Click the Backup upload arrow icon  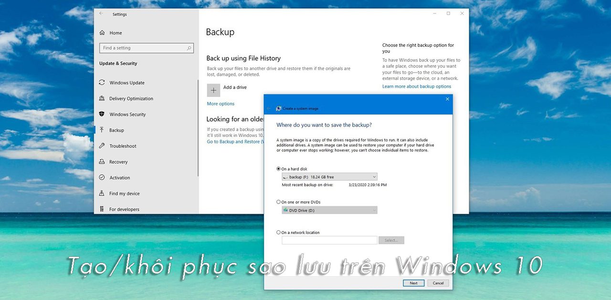(x=102, y=130)
